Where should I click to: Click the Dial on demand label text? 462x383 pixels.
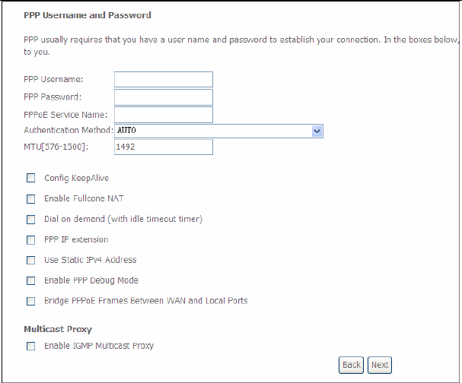click(123, 219)
